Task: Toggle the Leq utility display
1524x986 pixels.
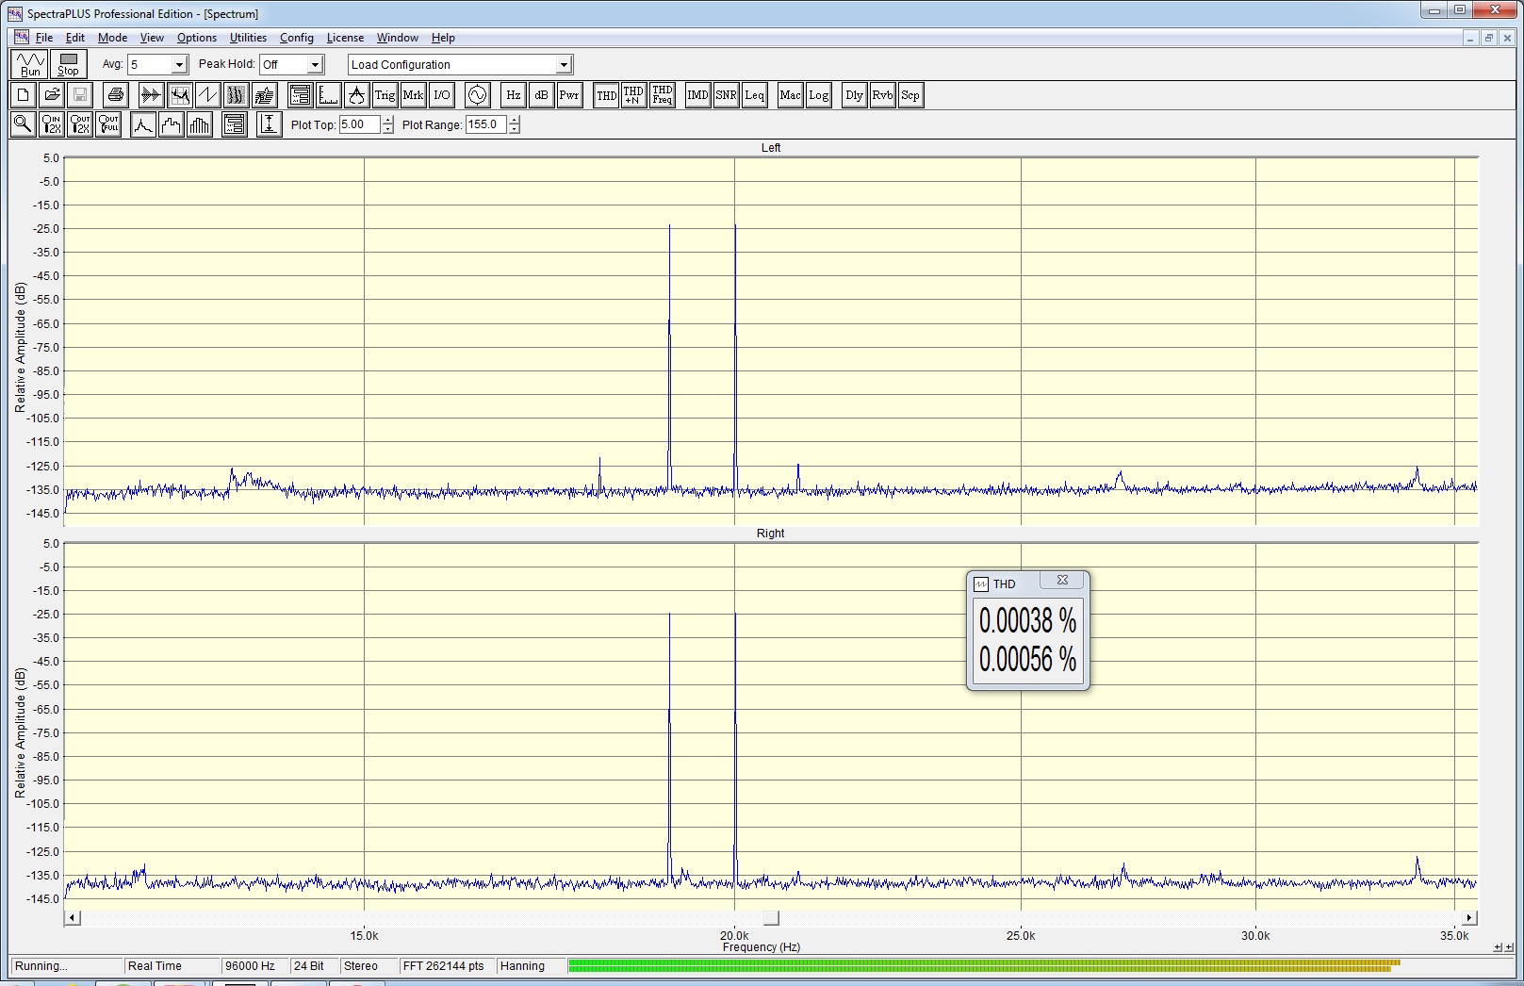Action: pos(754,95)
